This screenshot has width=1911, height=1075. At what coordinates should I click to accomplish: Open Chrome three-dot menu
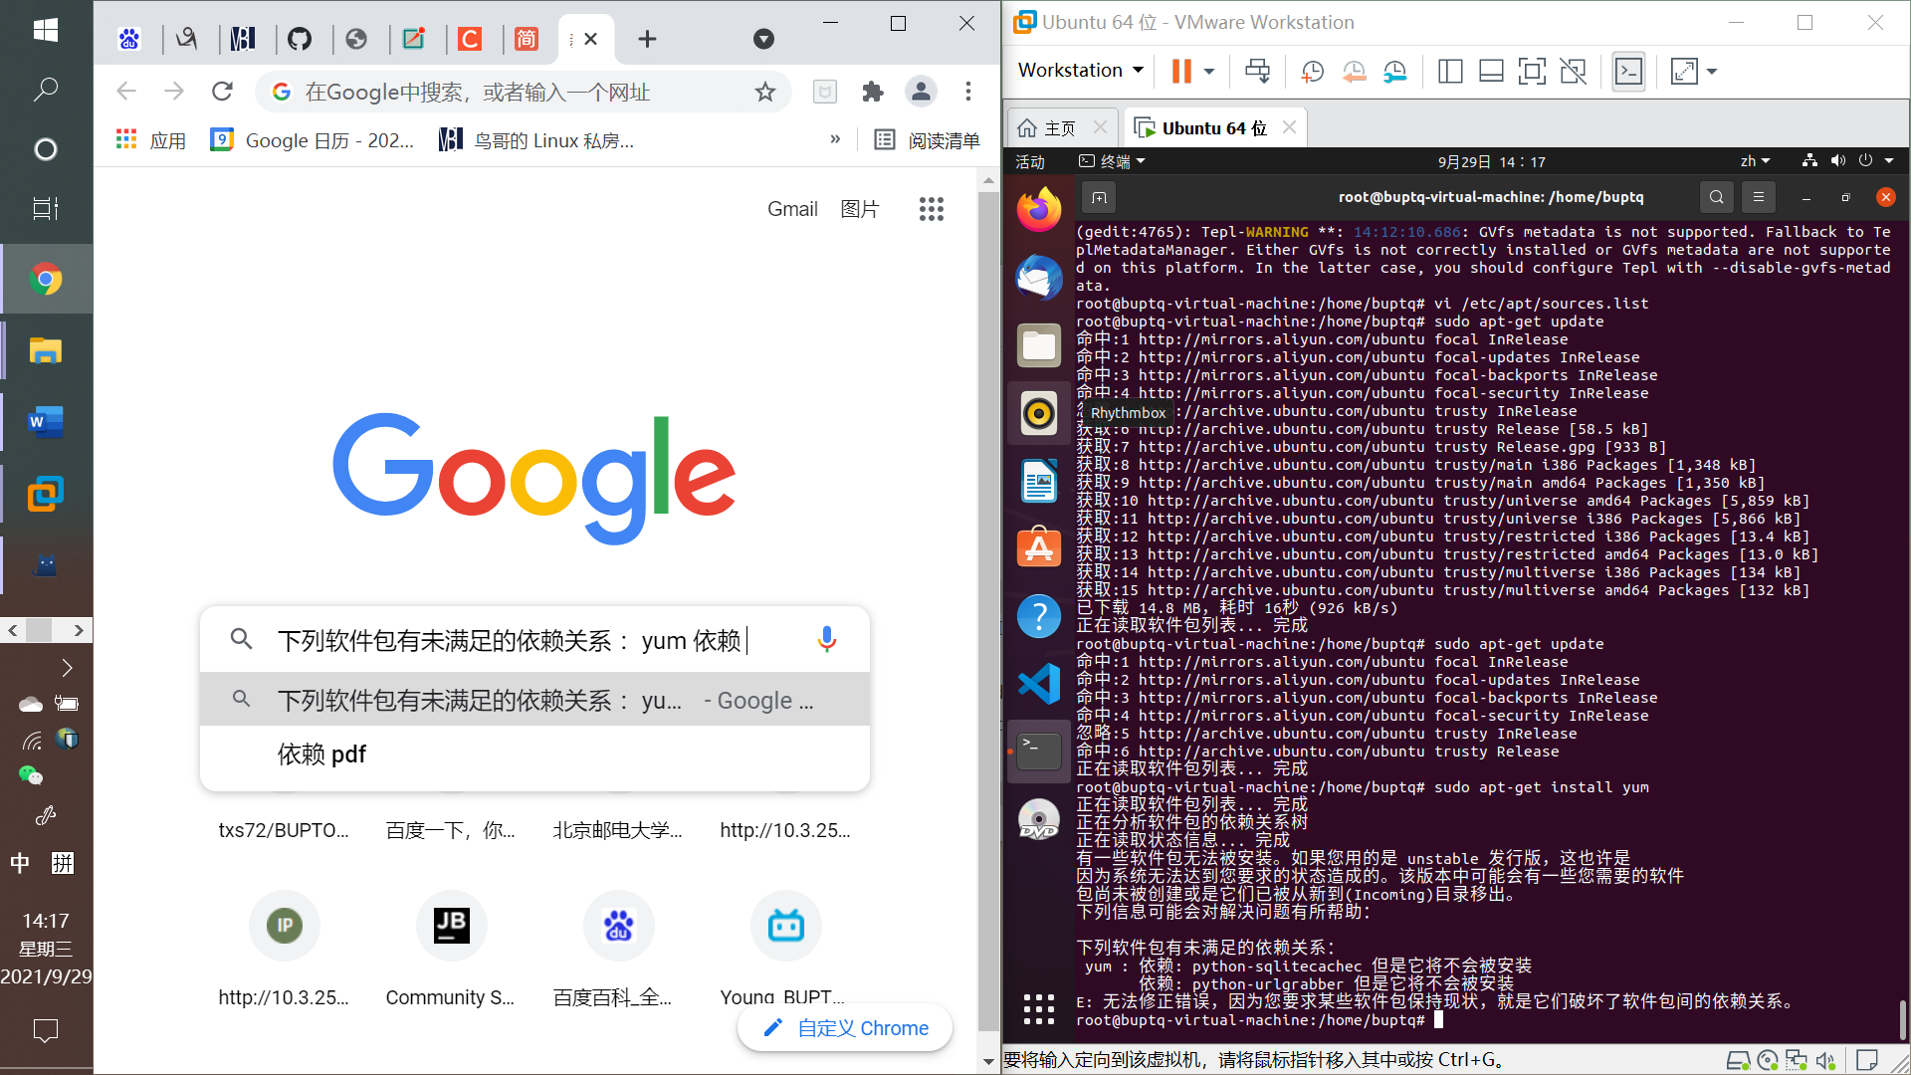967,92
